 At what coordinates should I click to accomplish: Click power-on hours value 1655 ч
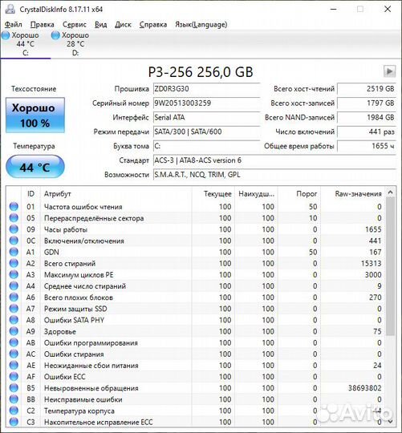(367, 146)
